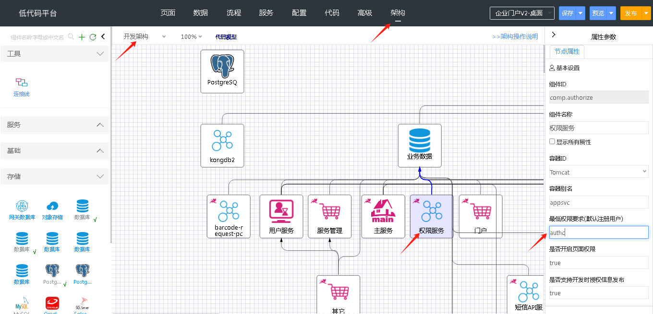Open the 预览 button dropdown arrow

(x=611, y=13)
